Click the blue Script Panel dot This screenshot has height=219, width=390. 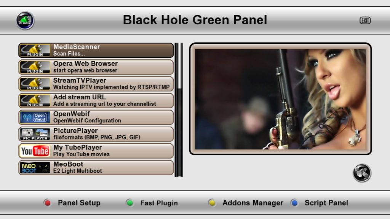pos(294,203)
